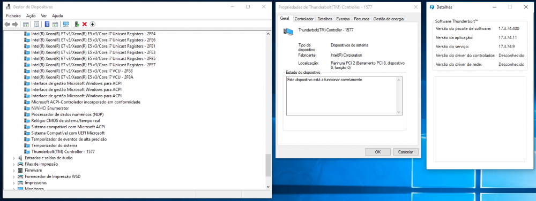Click the Fabricante value Intel(R) Corporation
The image size is (536, 201).
coord(346,55)
